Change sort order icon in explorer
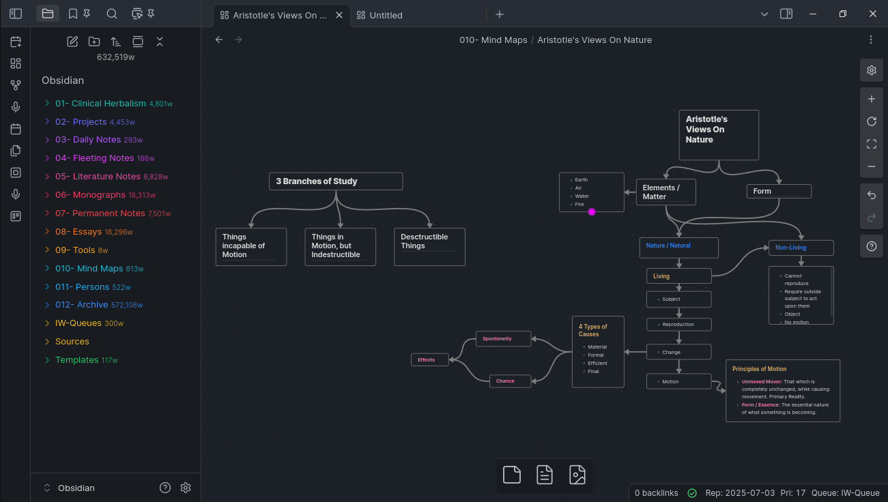The width and height of the screenshot is (888, 502). tap(116, 42)
